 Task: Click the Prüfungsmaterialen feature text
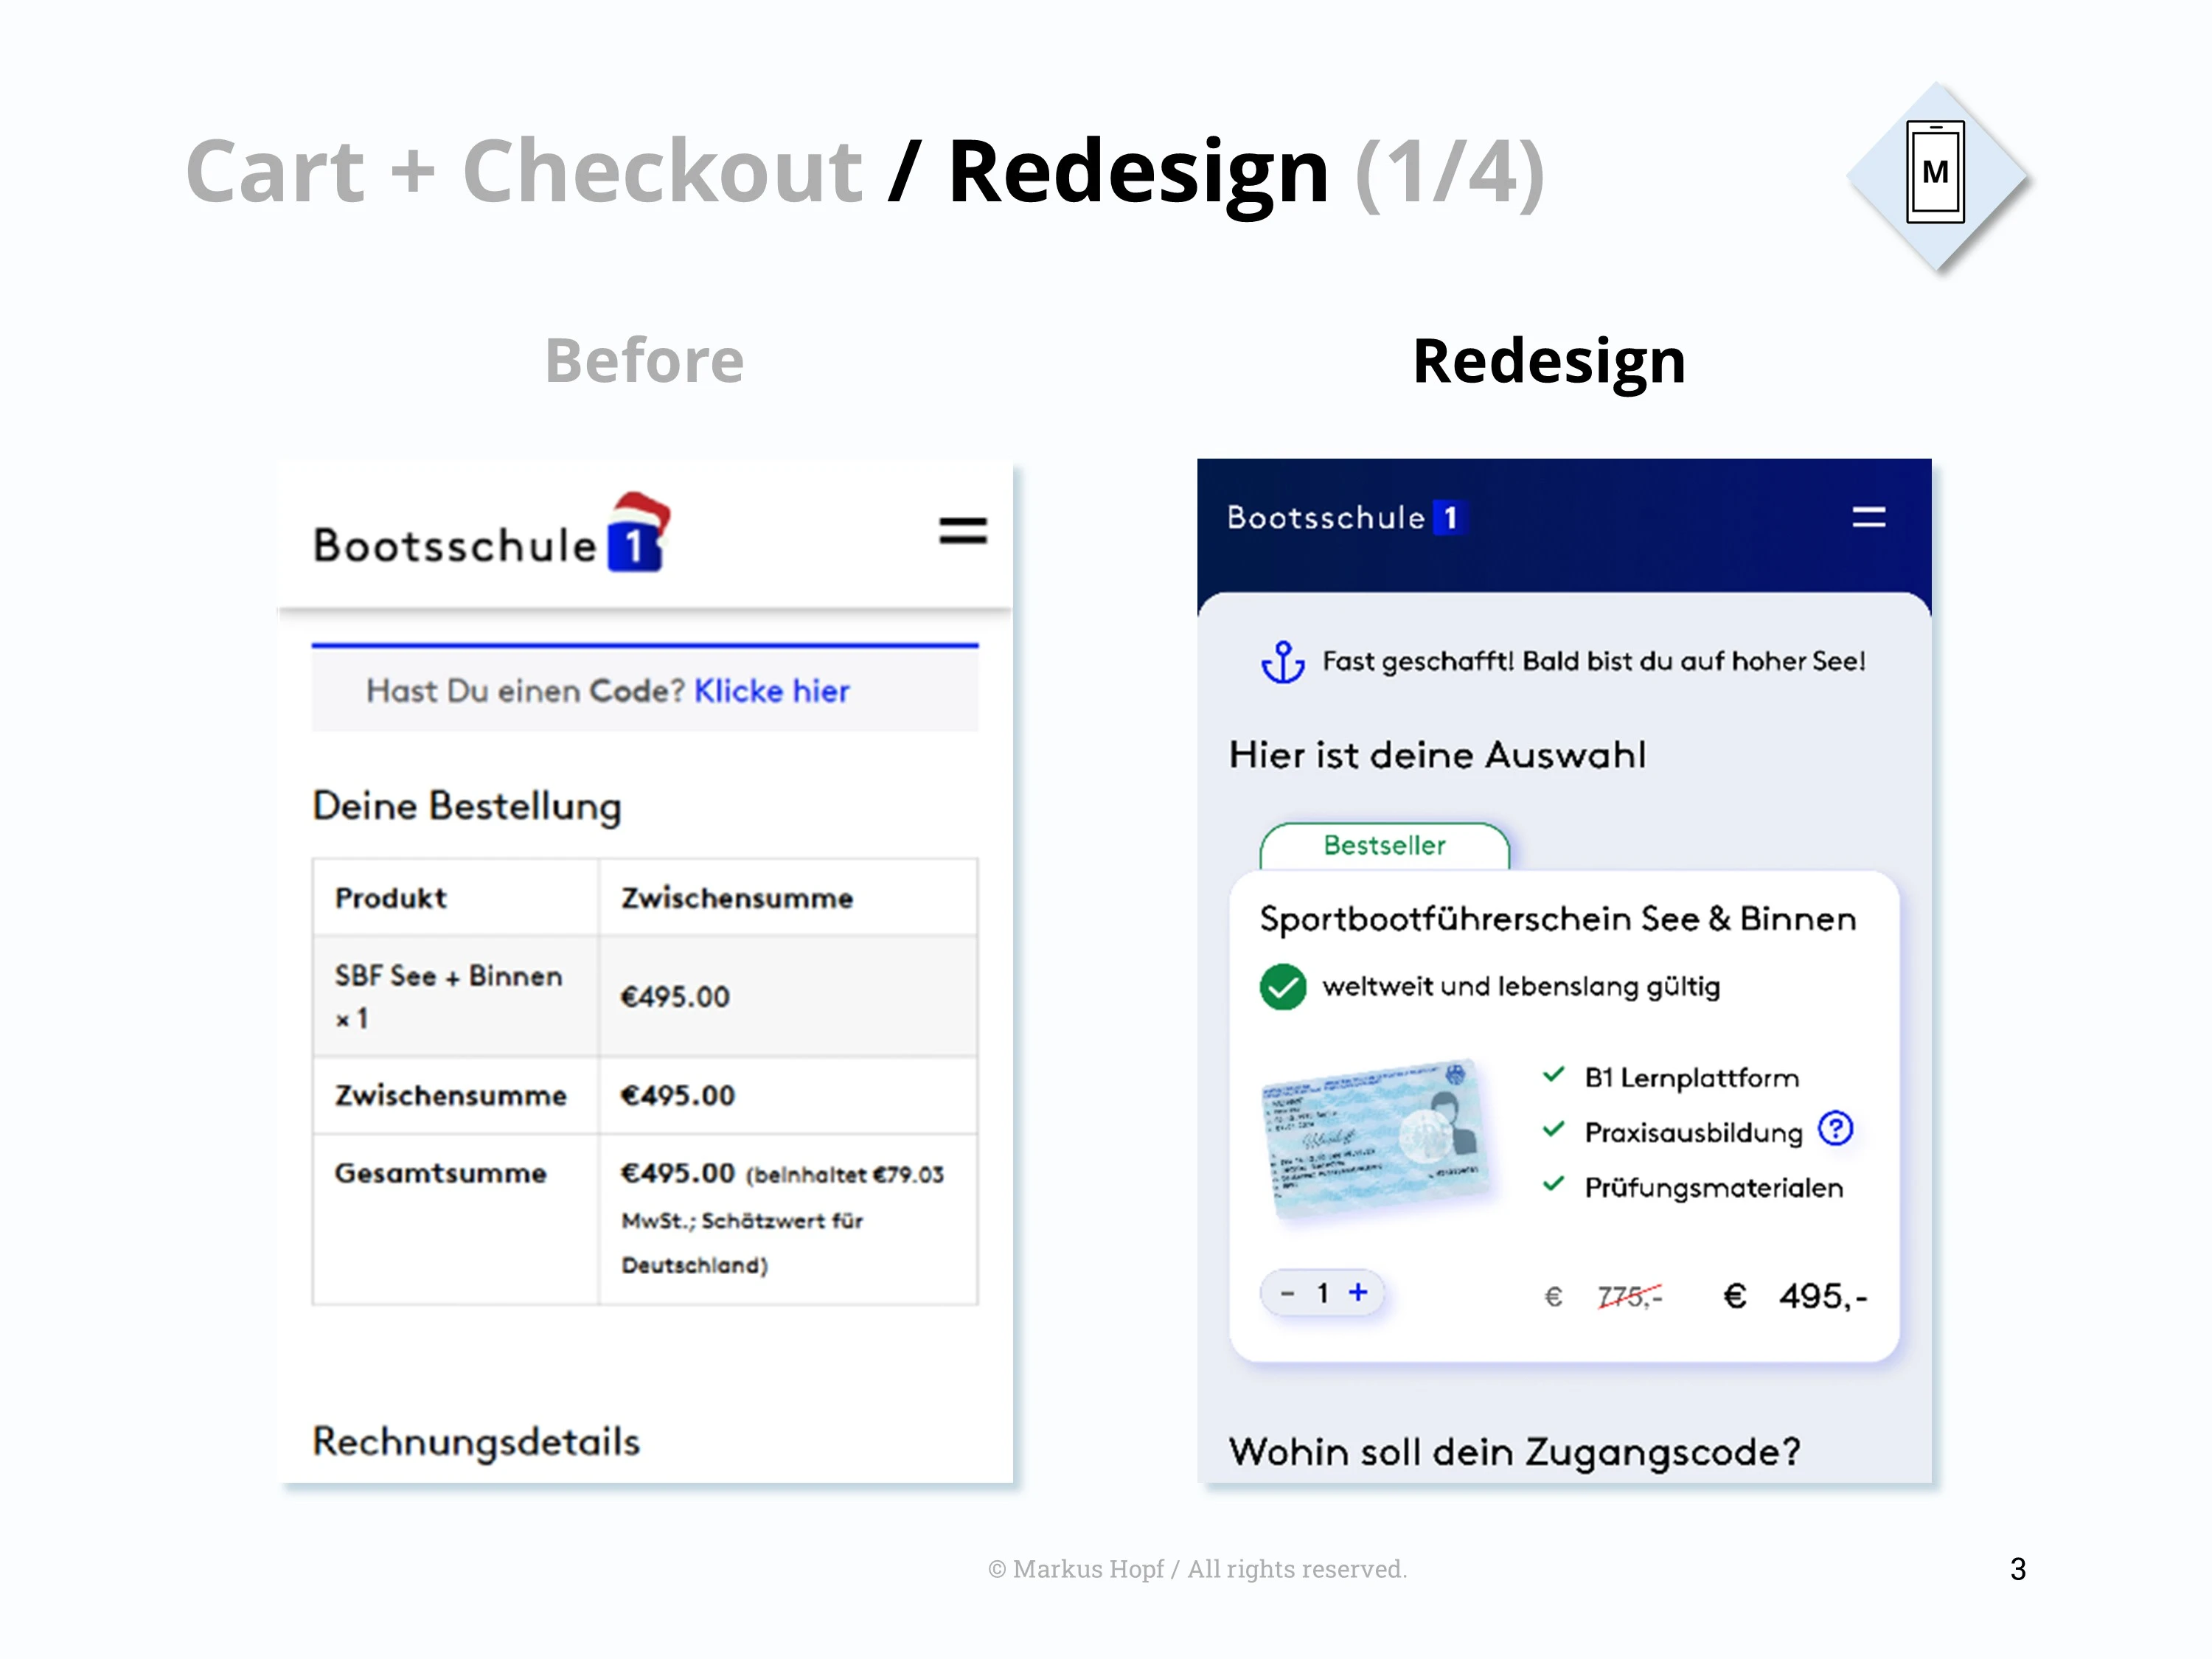point(1713,1188)
